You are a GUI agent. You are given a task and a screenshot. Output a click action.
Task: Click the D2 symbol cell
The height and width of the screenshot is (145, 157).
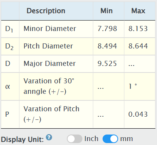(9, 47)
